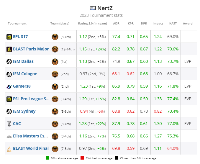Click the 1.00 Impact in IEM Cologne row

pos(158,74)
